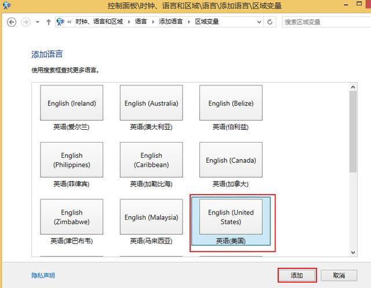The height and width of the screenshot is (288, 371).
Task: Expand arrow after 添加语言 breadcrumb
Action: tap(189, 22)
